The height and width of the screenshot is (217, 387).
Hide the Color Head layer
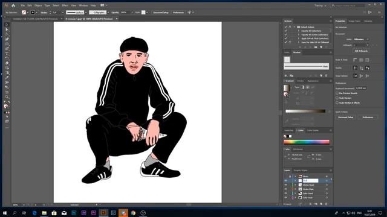point(286,193)
